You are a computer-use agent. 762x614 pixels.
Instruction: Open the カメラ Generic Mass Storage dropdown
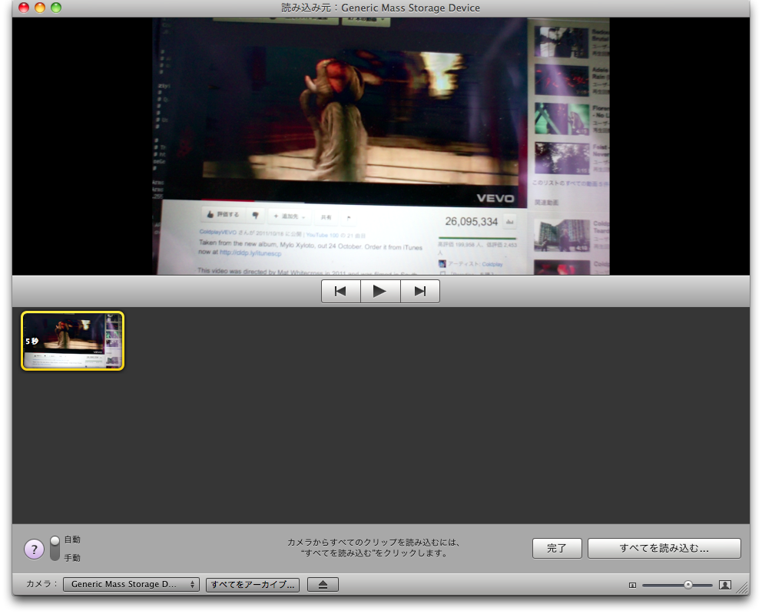tap(131, 585)
